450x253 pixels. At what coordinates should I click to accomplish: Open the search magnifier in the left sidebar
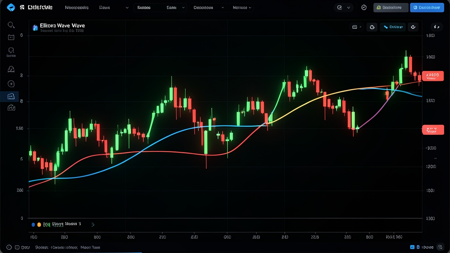point(11,25)
